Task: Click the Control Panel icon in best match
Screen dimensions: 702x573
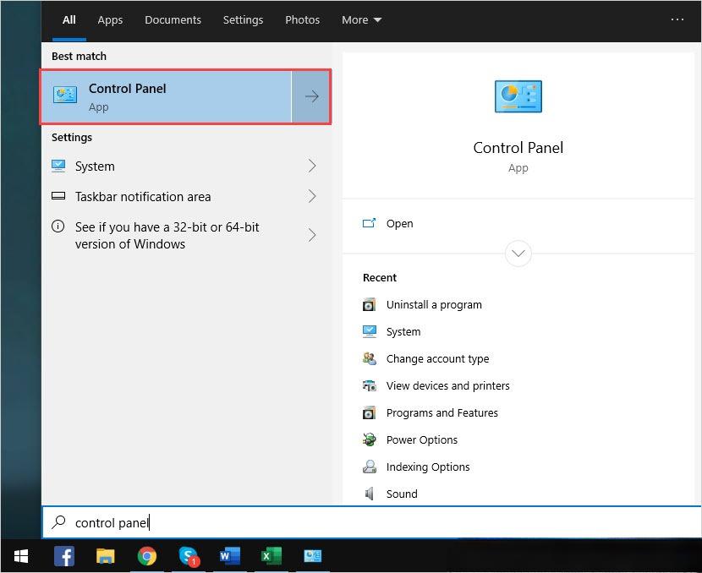Action: coord(65,95)
